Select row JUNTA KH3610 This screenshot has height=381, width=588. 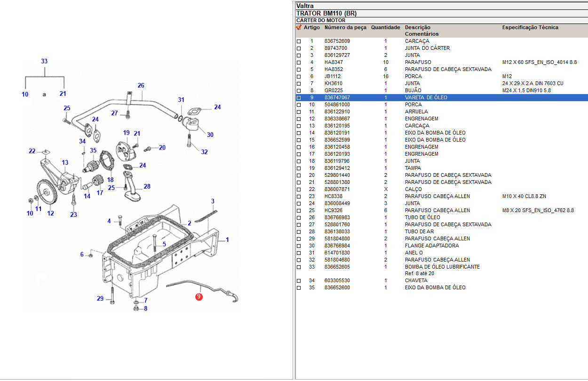441,84
